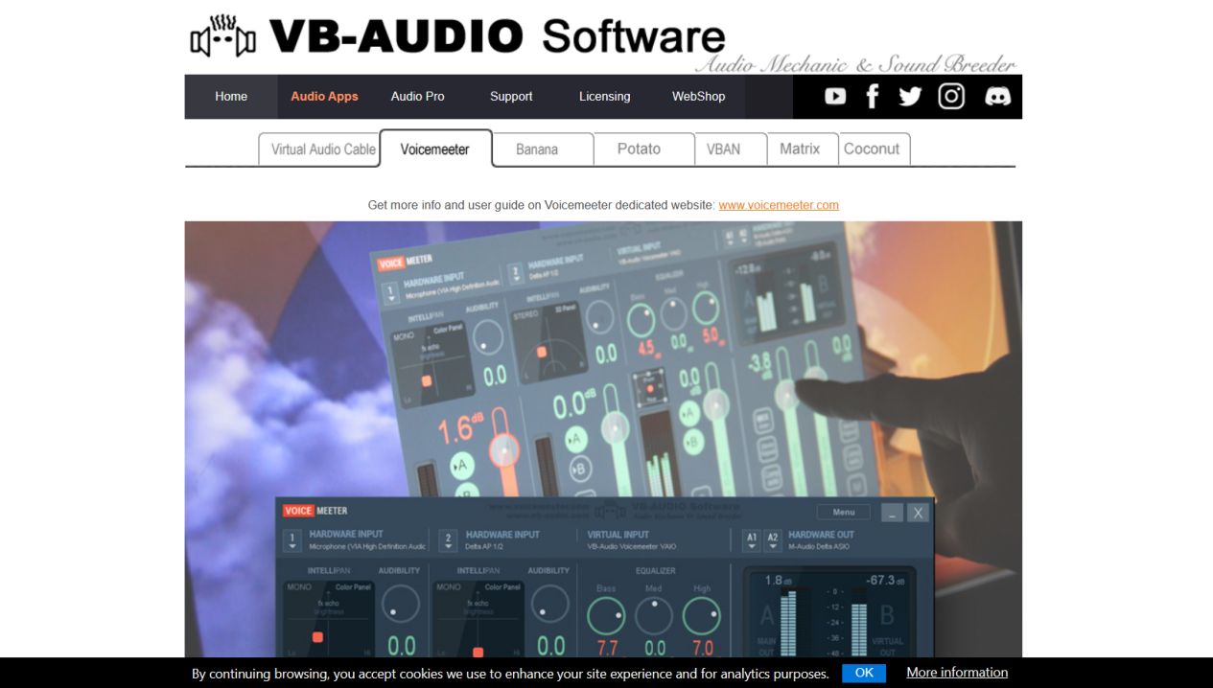Expand hardware input 2 device dropdown
1213x688 pixels.
(448, 540)
